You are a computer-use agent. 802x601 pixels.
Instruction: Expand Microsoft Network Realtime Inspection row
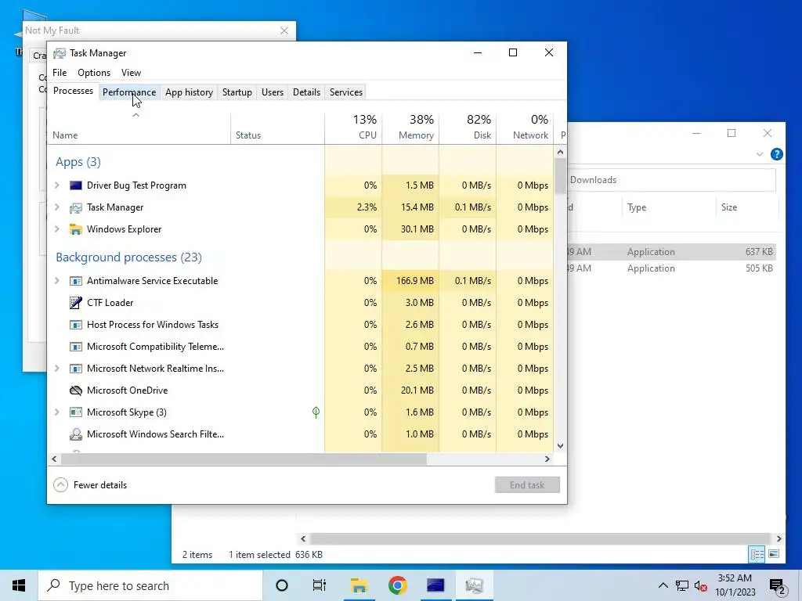point(57,369)
